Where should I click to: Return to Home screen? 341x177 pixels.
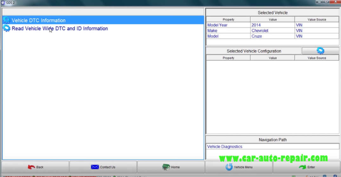point(171,167)
